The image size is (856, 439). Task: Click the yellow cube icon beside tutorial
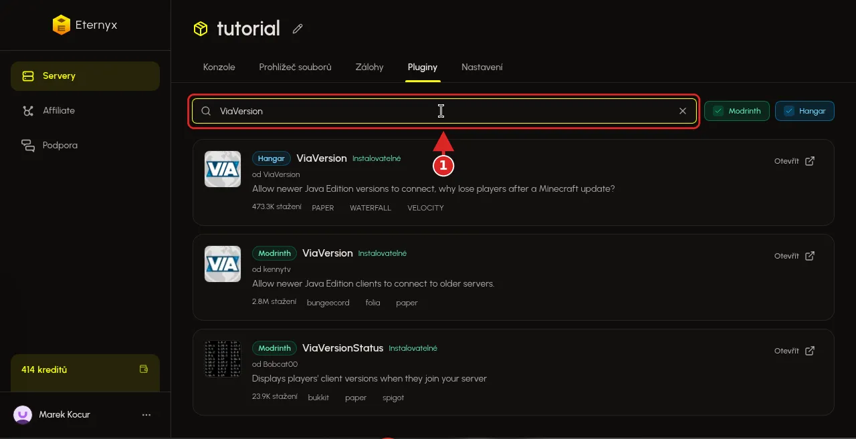(201, 29)
